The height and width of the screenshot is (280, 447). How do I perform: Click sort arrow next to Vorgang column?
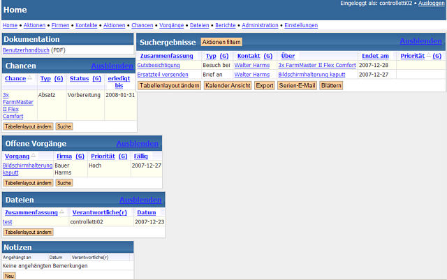[33, 156]
